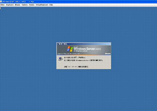Click the "Windows Server 2003" banner text
Screen dimensions: 157x111
coord(87,49)
